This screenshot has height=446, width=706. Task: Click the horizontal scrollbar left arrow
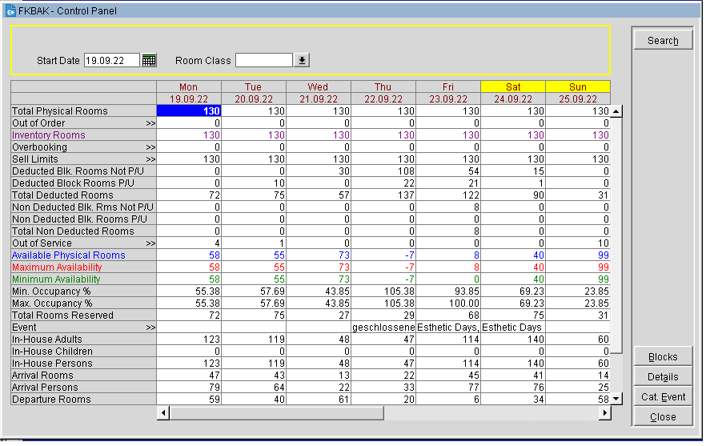pos(163,412)
